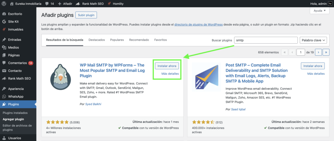
Task: Focus the Buscar plugins search field
Action: point(266,40)
